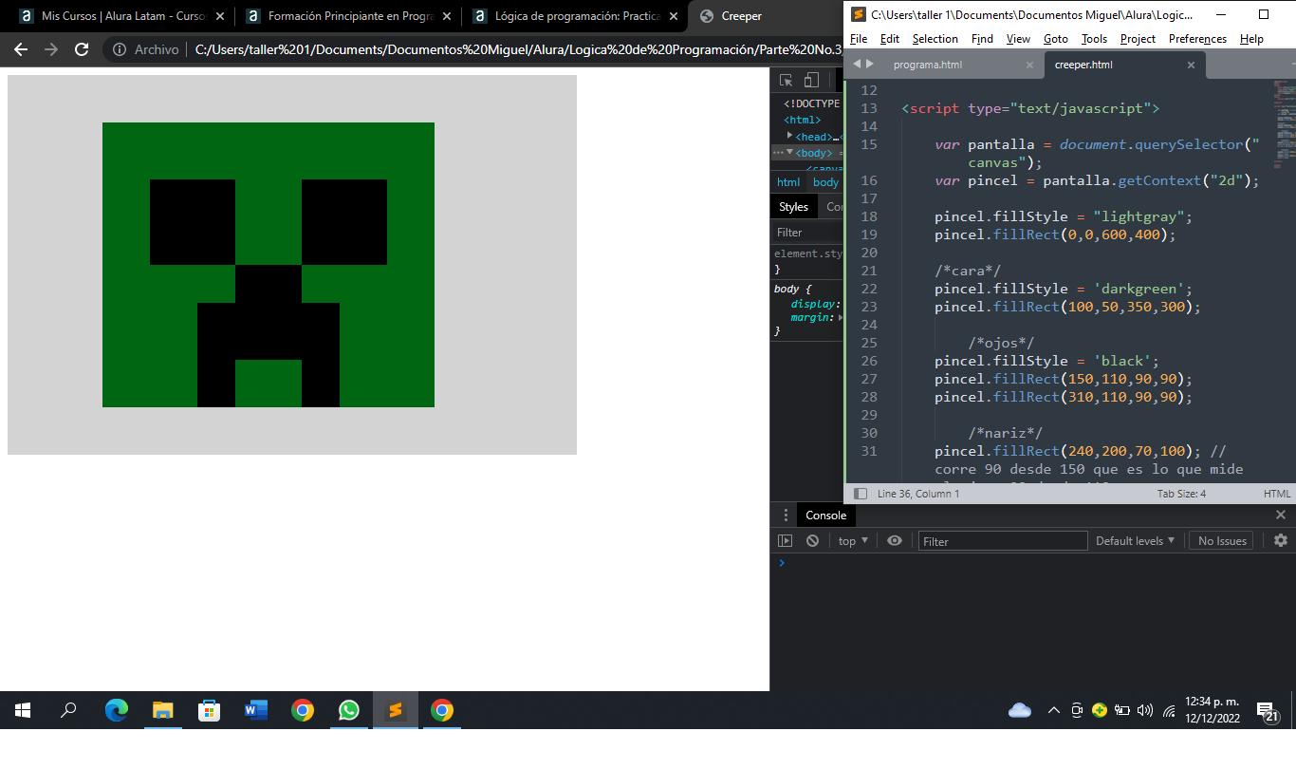Expand the head node in the DOM tree
1296x769 pixels.
click(790, 136)
